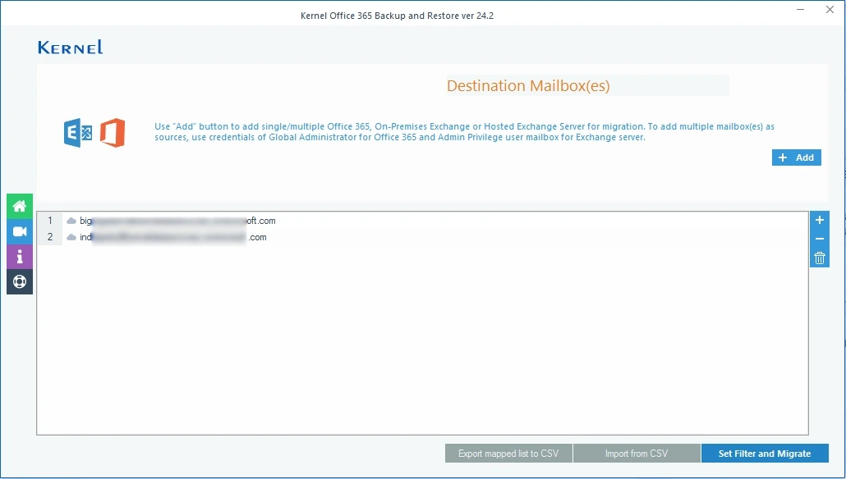The image size is (846, 479).
Task: Select mailbox row starting with "big"
Action: click(x=422, y=221)
